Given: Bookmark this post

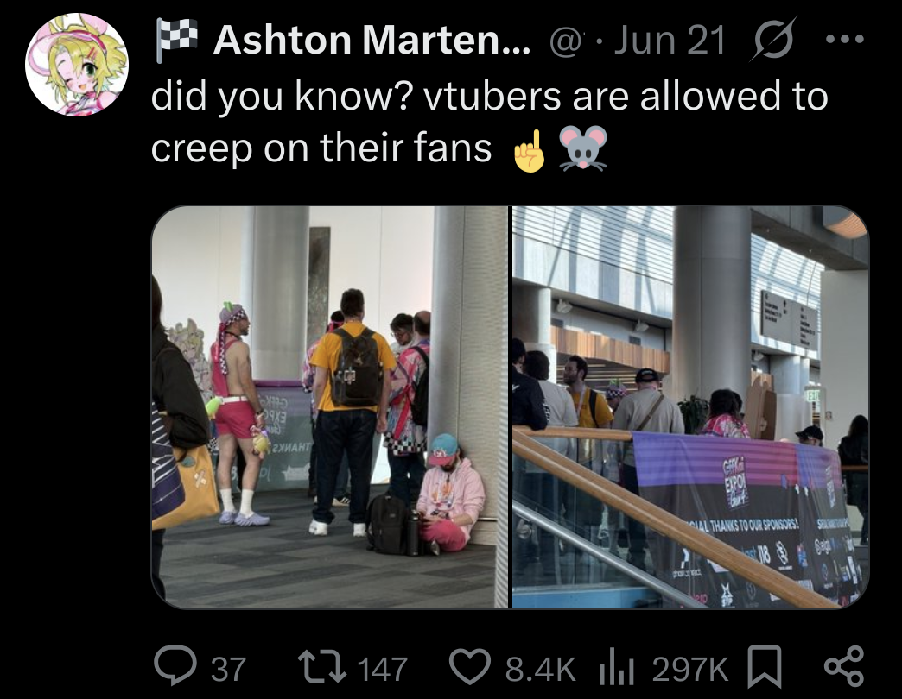Looking at the screenshot, I should 764,666.
